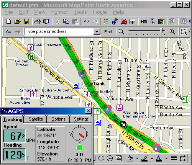Undo the last action

click(86, 21)
